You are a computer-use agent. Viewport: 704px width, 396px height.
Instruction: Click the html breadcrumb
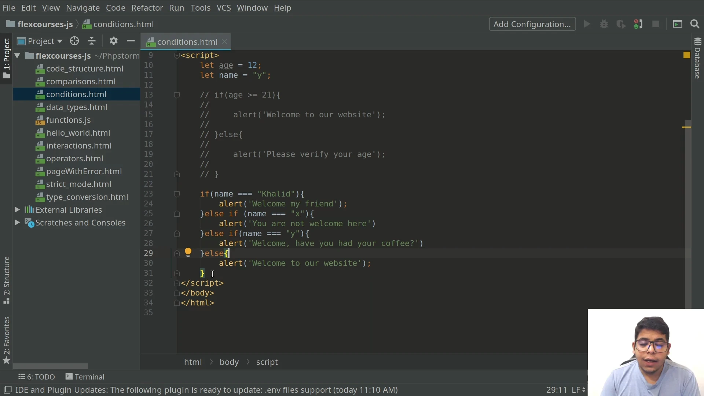[x=193, y=362]
